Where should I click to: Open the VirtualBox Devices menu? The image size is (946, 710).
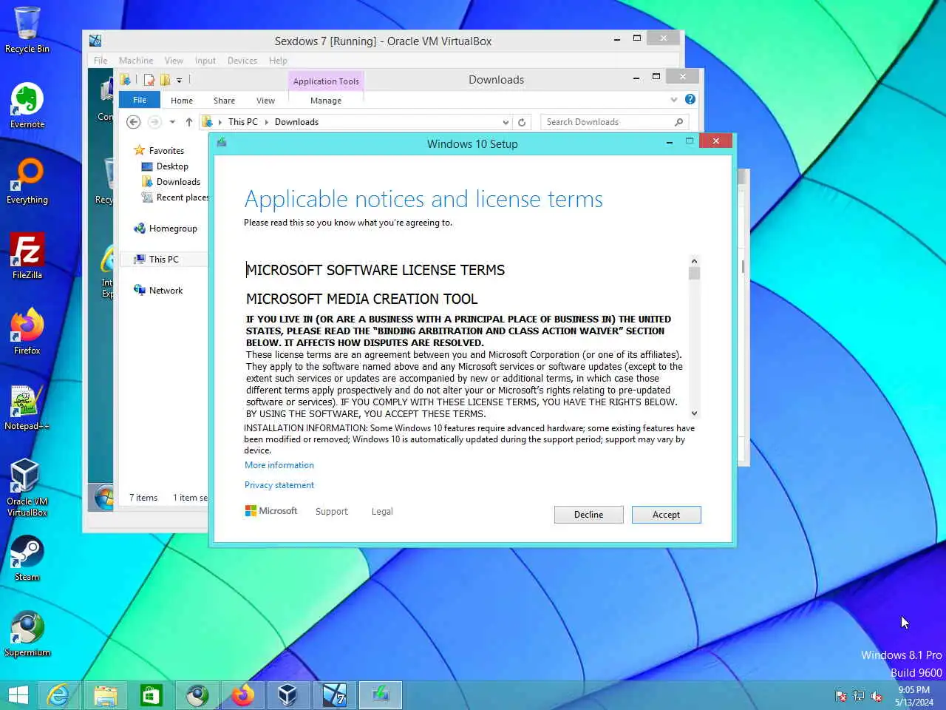242,61
